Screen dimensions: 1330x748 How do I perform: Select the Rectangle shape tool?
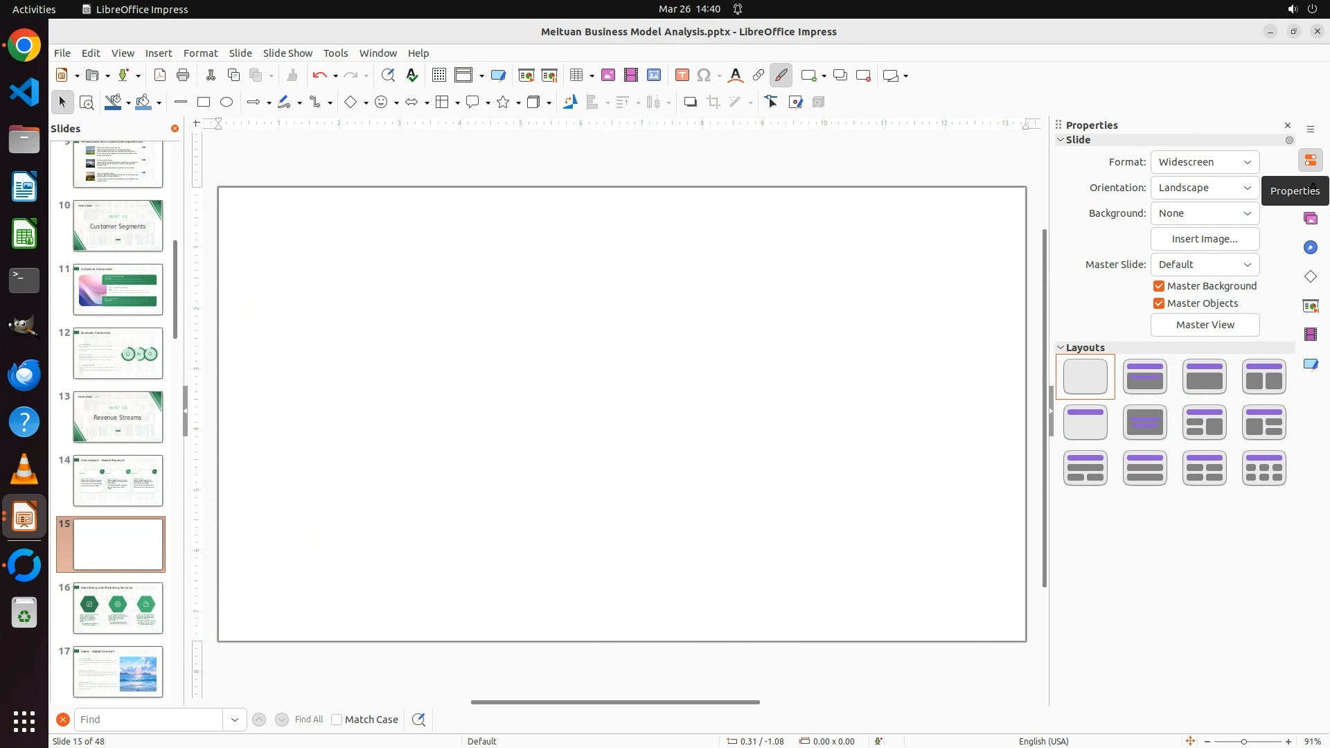pyautogui.click(x=204, y=102)
